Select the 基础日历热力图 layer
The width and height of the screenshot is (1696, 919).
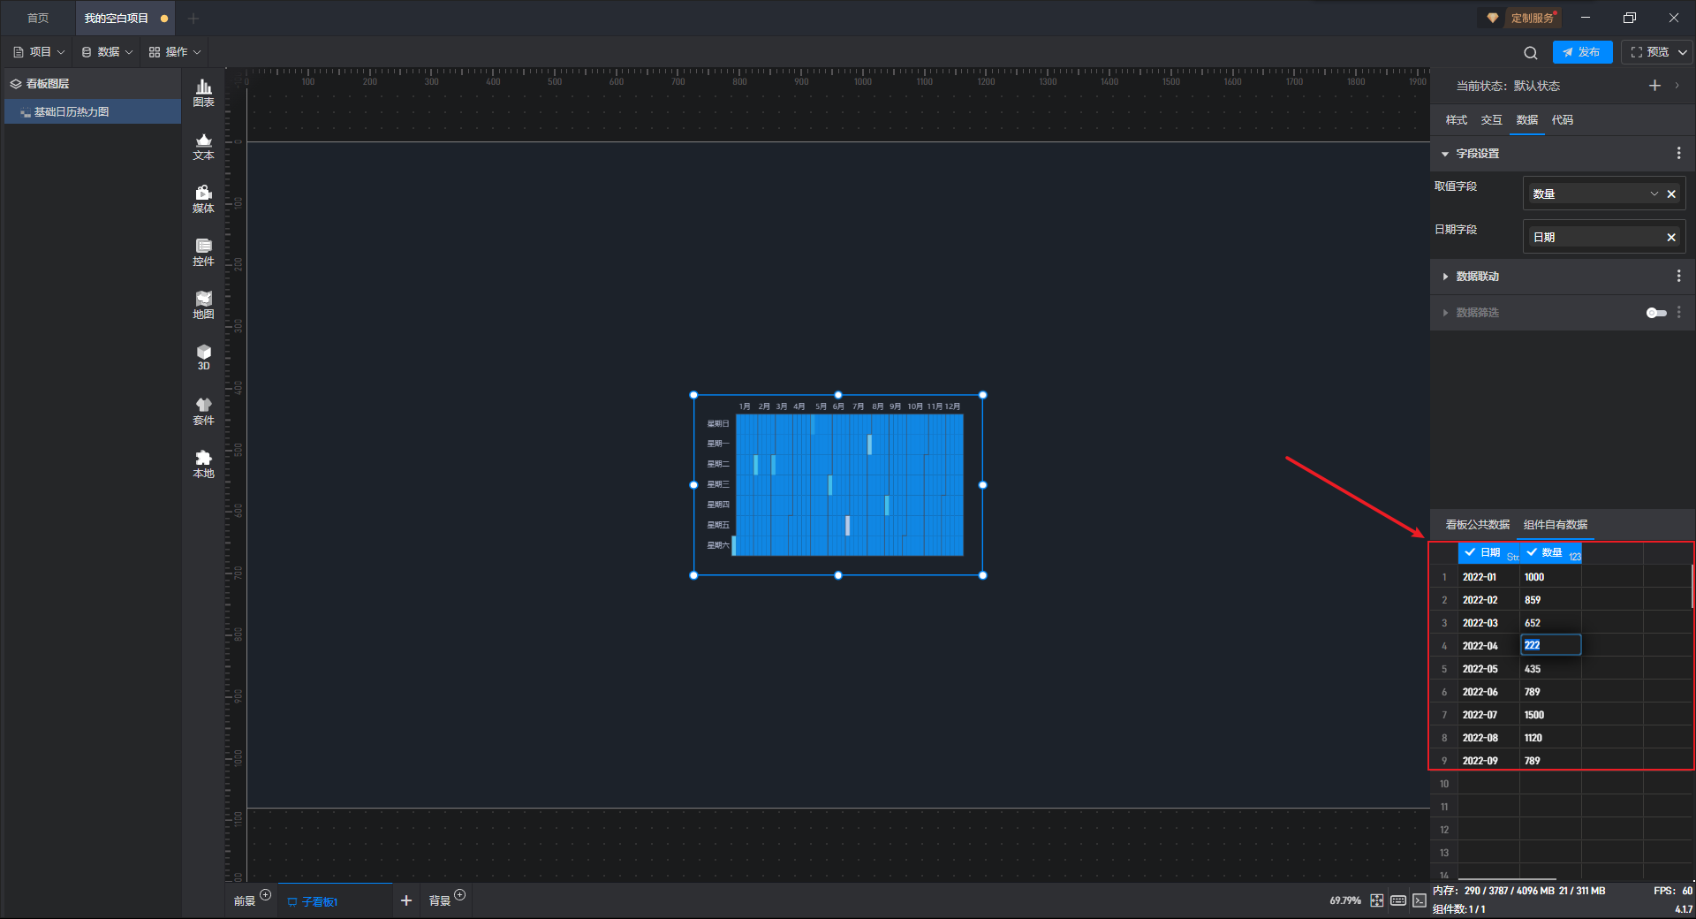93,112
